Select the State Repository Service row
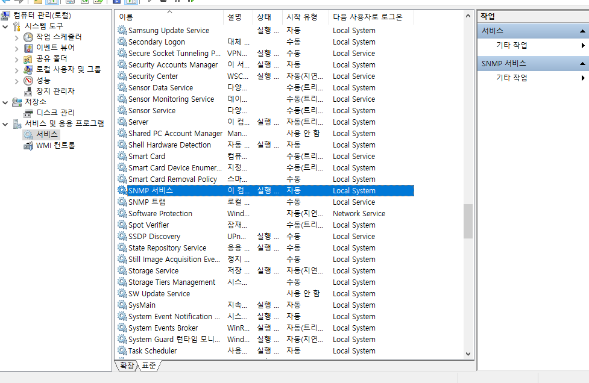The height and width of the screenshot is (383, 589). (x=265, y=248)
